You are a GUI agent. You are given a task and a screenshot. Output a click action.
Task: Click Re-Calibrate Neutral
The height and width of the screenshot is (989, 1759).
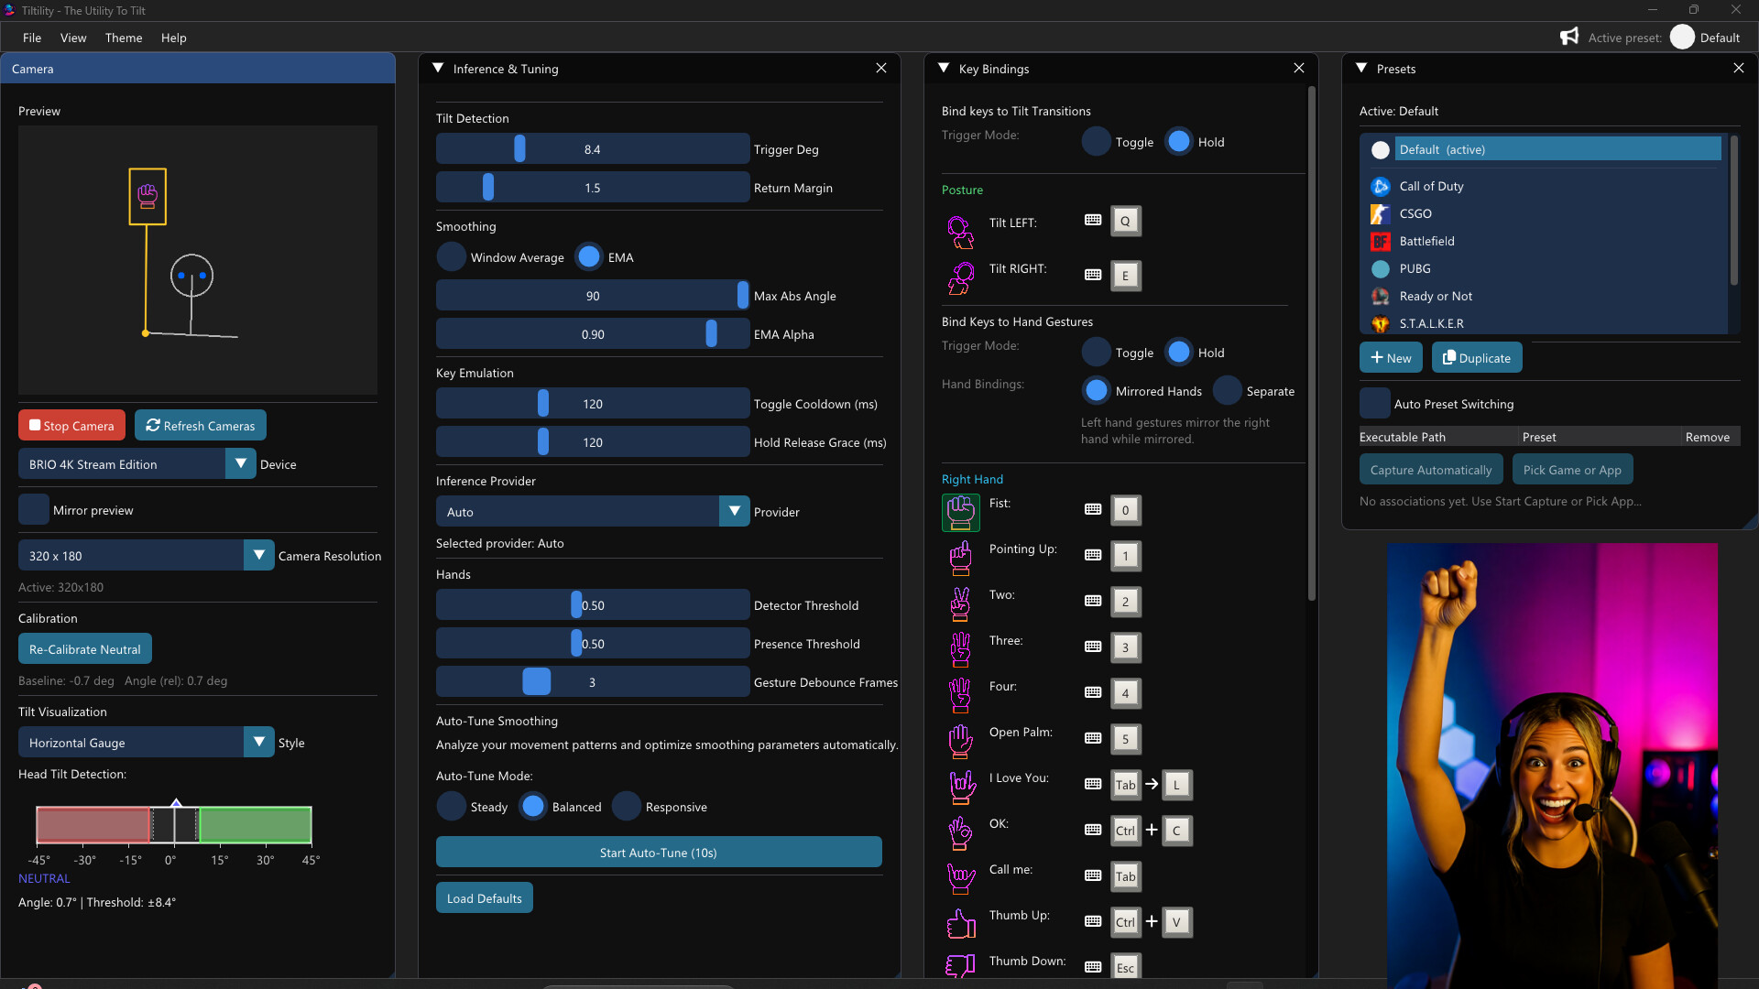click(x=84, y=648)
